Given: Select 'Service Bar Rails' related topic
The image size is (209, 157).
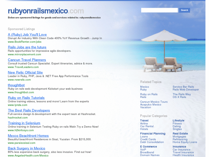Looking at the screenshot, I should pos(183,87).
